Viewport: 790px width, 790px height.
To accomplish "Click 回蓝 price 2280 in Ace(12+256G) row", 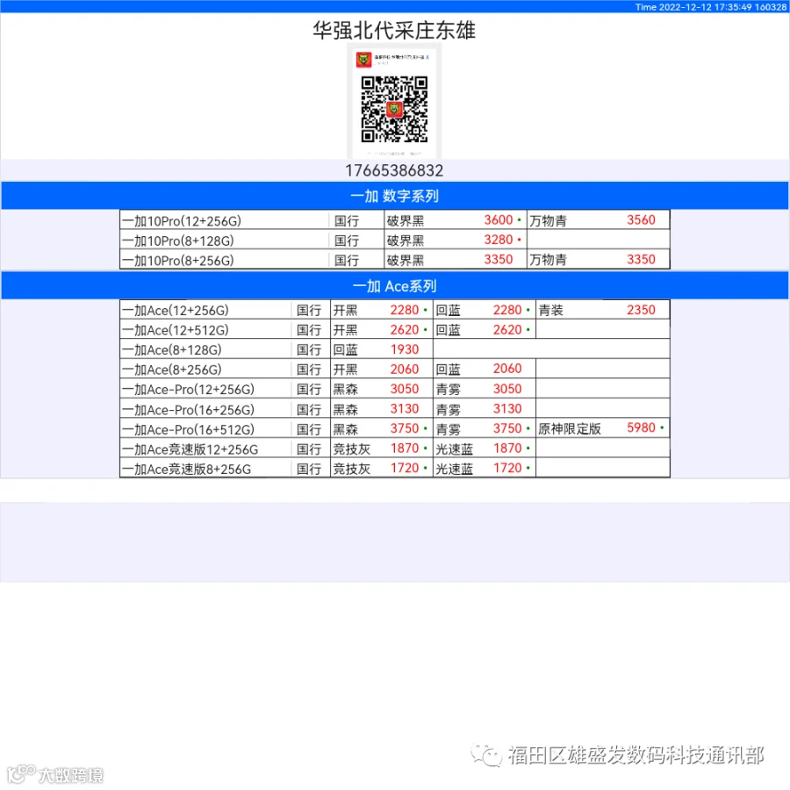I will pos(507,310).
